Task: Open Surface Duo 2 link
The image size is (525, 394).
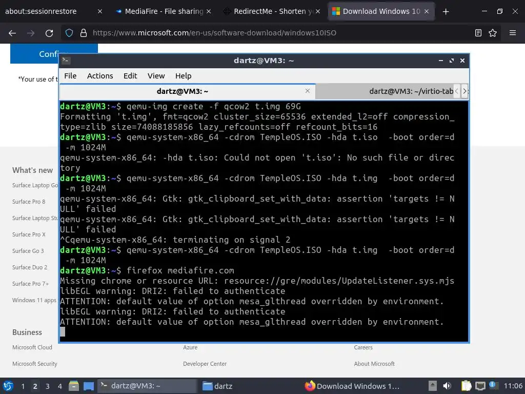Action: pyautogui.click(x=30, y=267)
